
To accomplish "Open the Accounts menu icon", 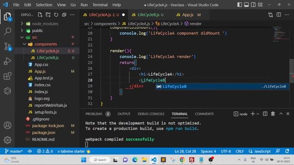I will pos(7,125).
